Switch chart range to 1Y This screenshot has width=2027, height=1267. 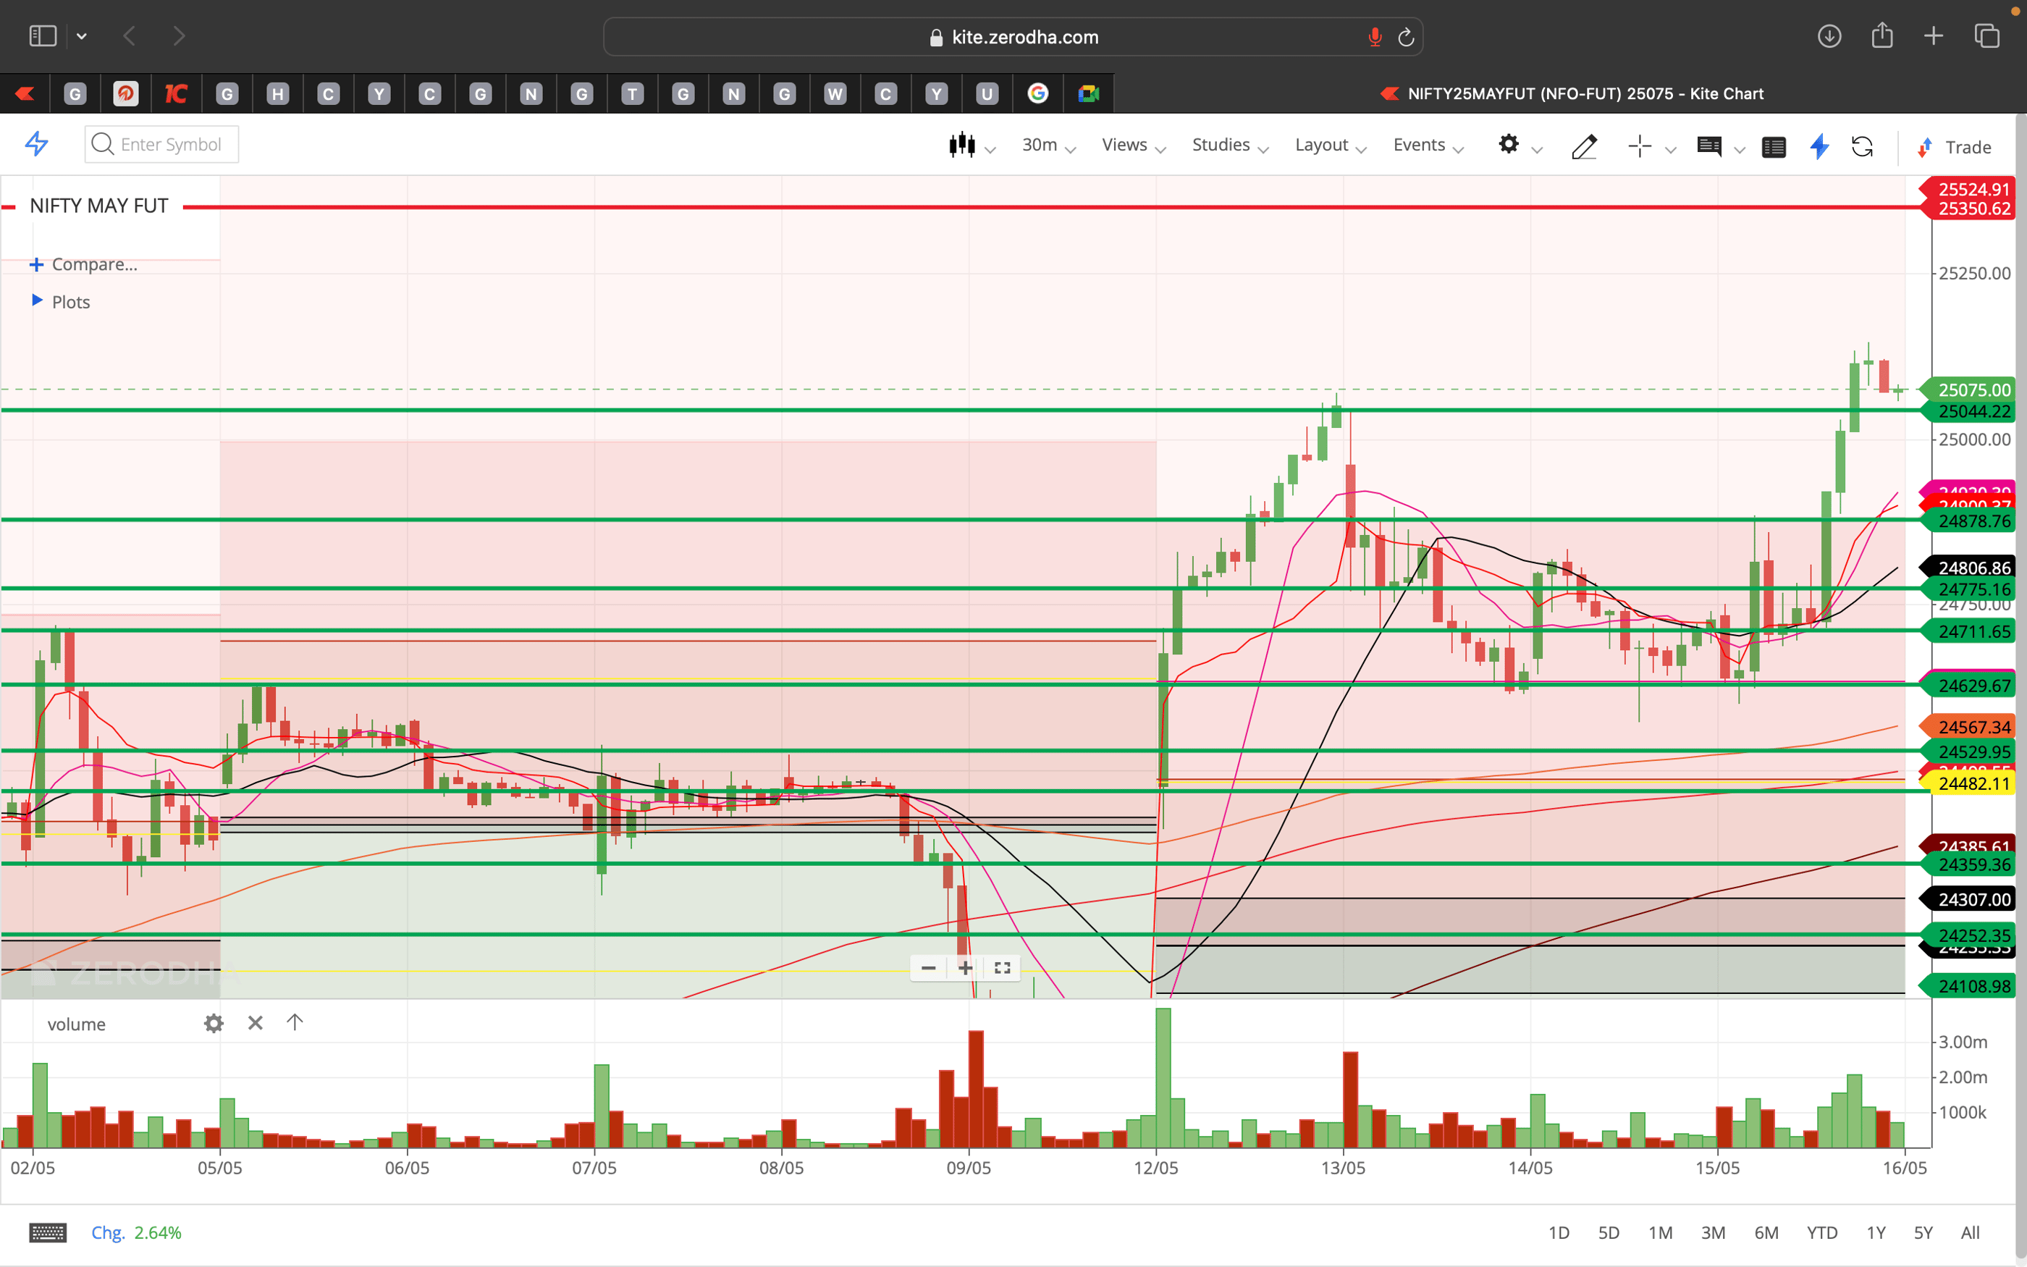(1876, 1232)
